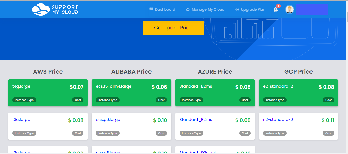Select the t4g.large AWS price card
The height and width of the screenshot is (154, 348).
pos(48,93)
